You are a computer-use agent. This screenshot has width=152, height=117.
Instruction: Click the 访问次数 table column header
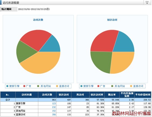click(47, 95)
